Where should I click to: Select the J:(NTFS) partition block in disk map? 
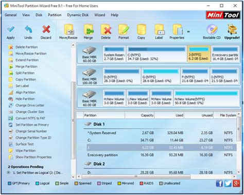tap(199, 54)
